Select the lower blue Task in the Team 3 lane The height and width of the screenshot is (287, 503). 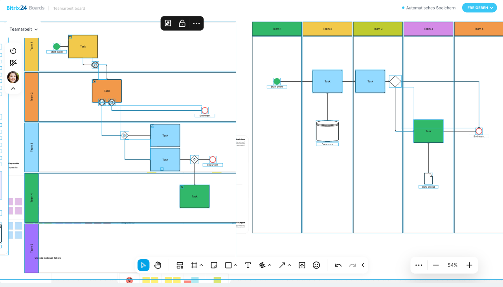[165, 159]
